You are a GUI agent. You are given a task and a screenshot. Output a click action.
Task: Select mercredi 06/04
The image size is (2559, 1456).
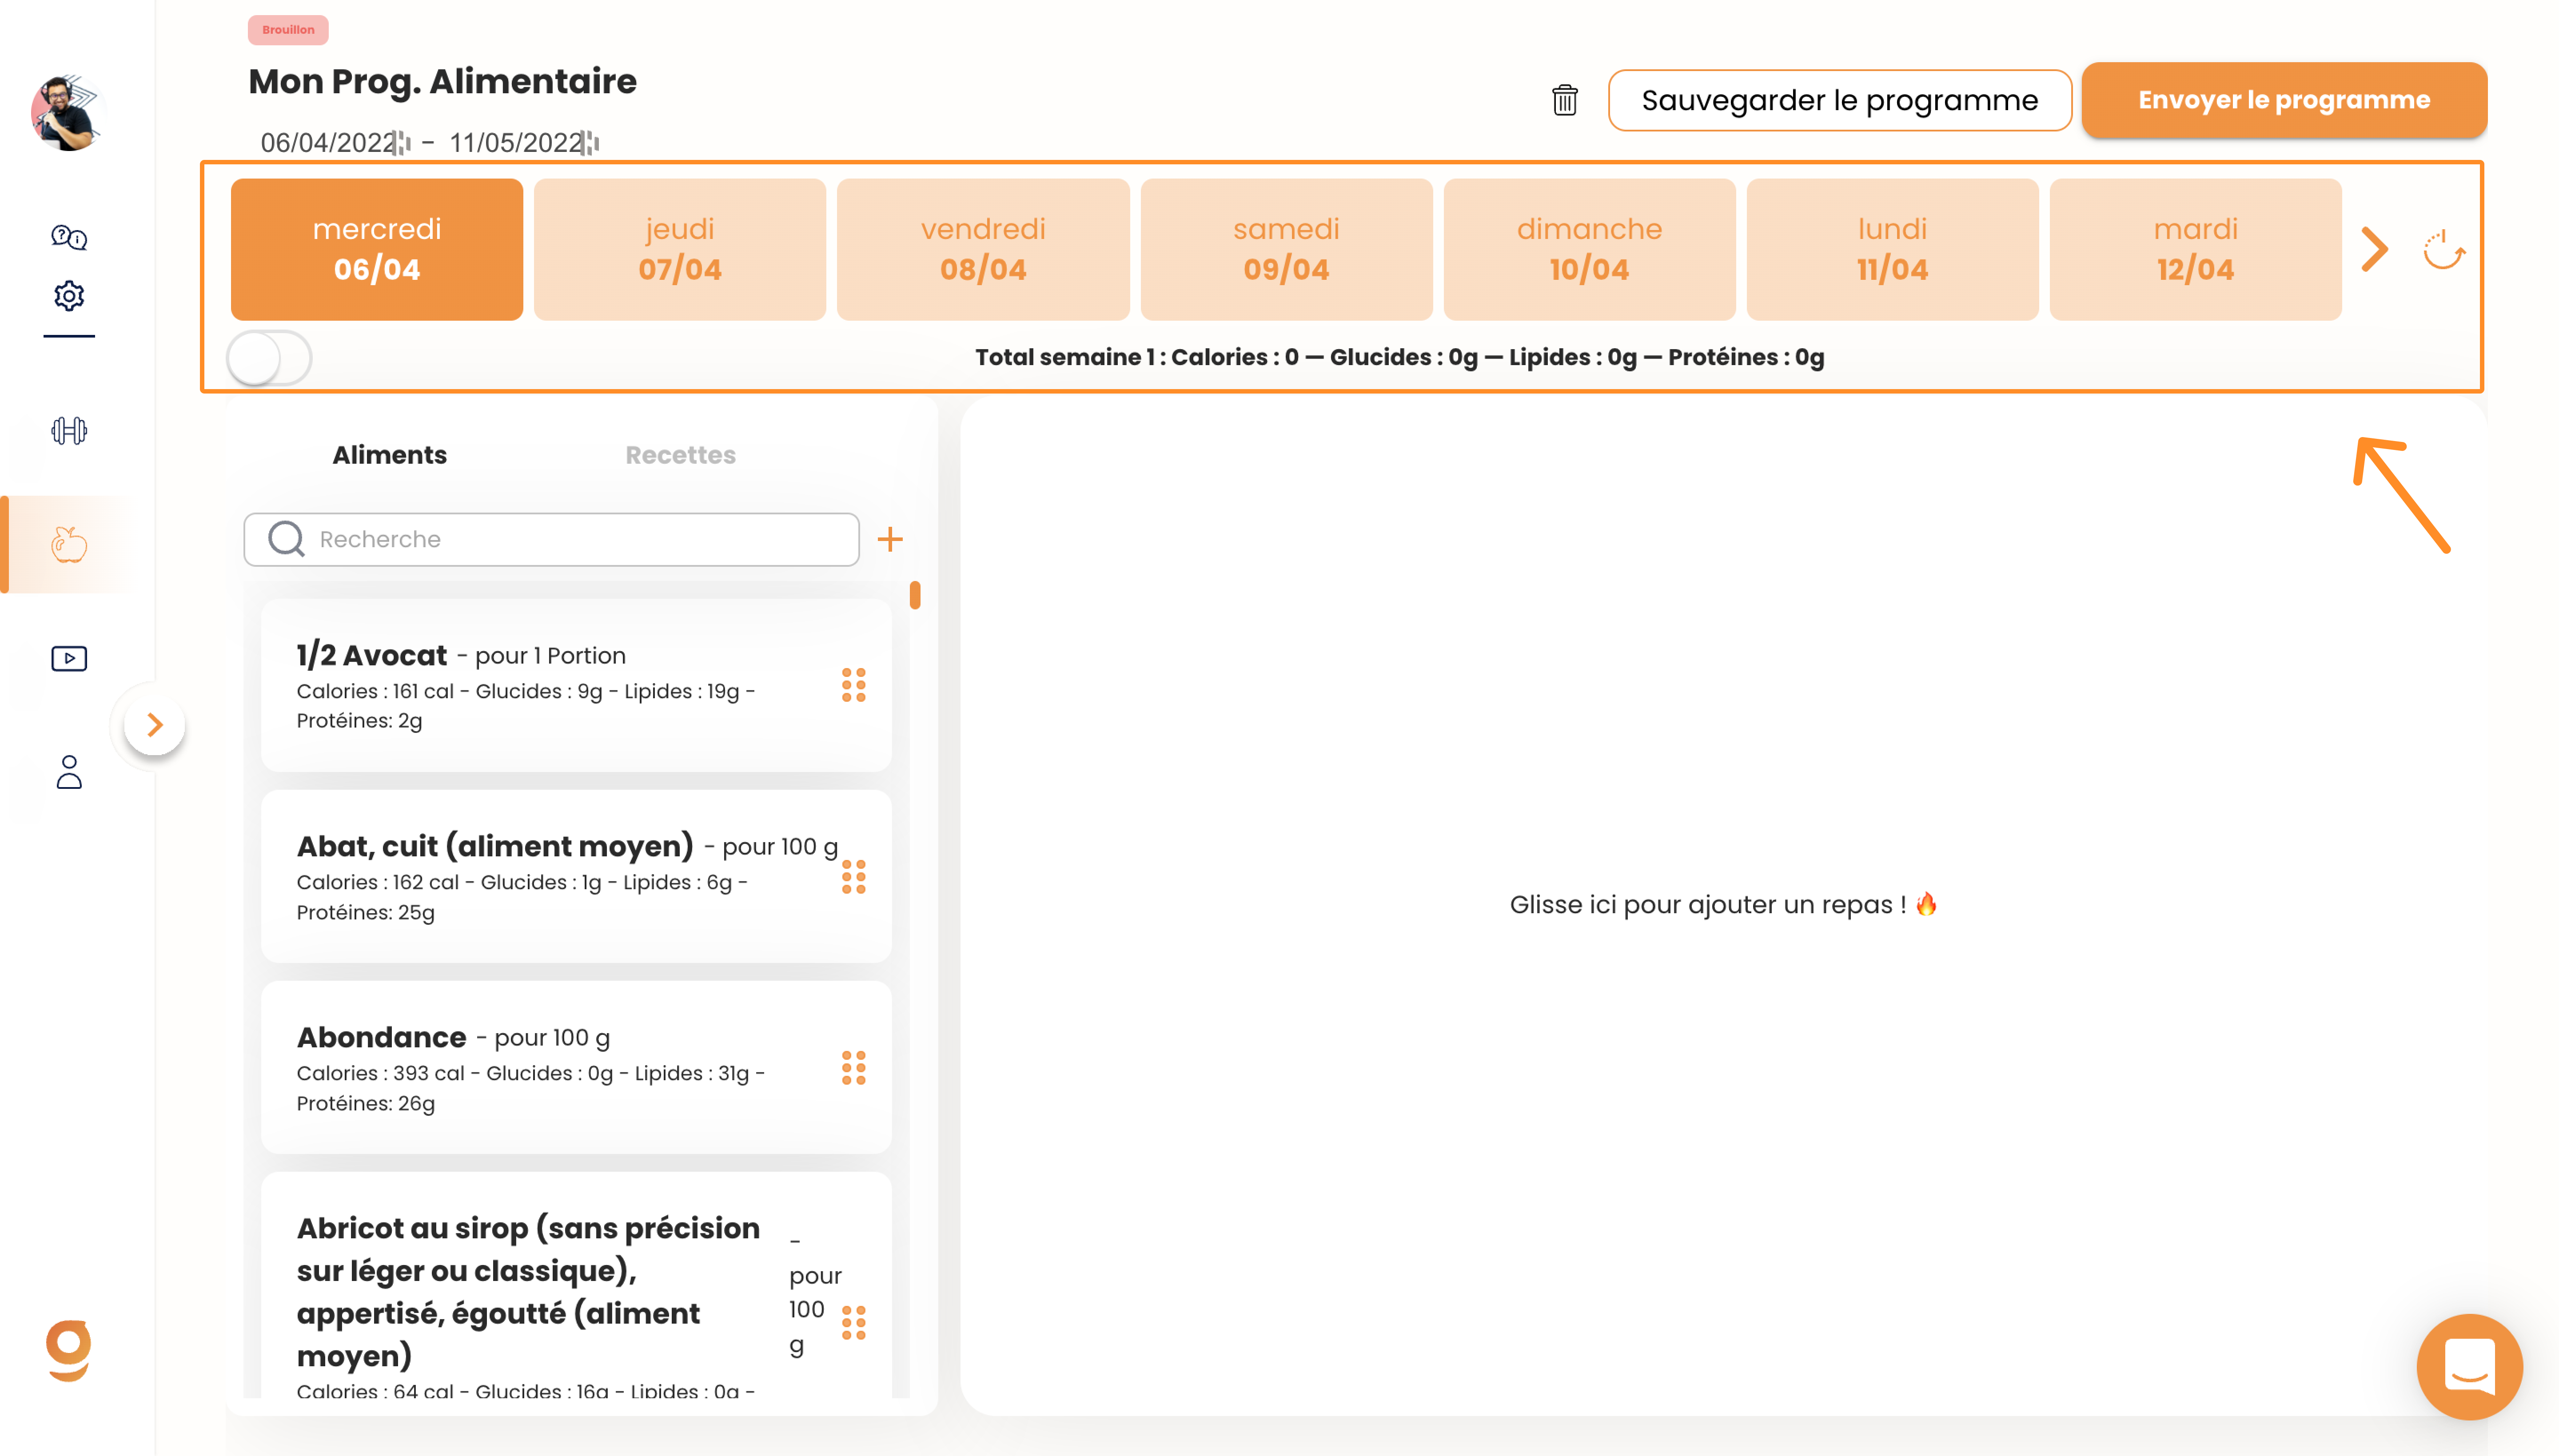pos(377,249)
